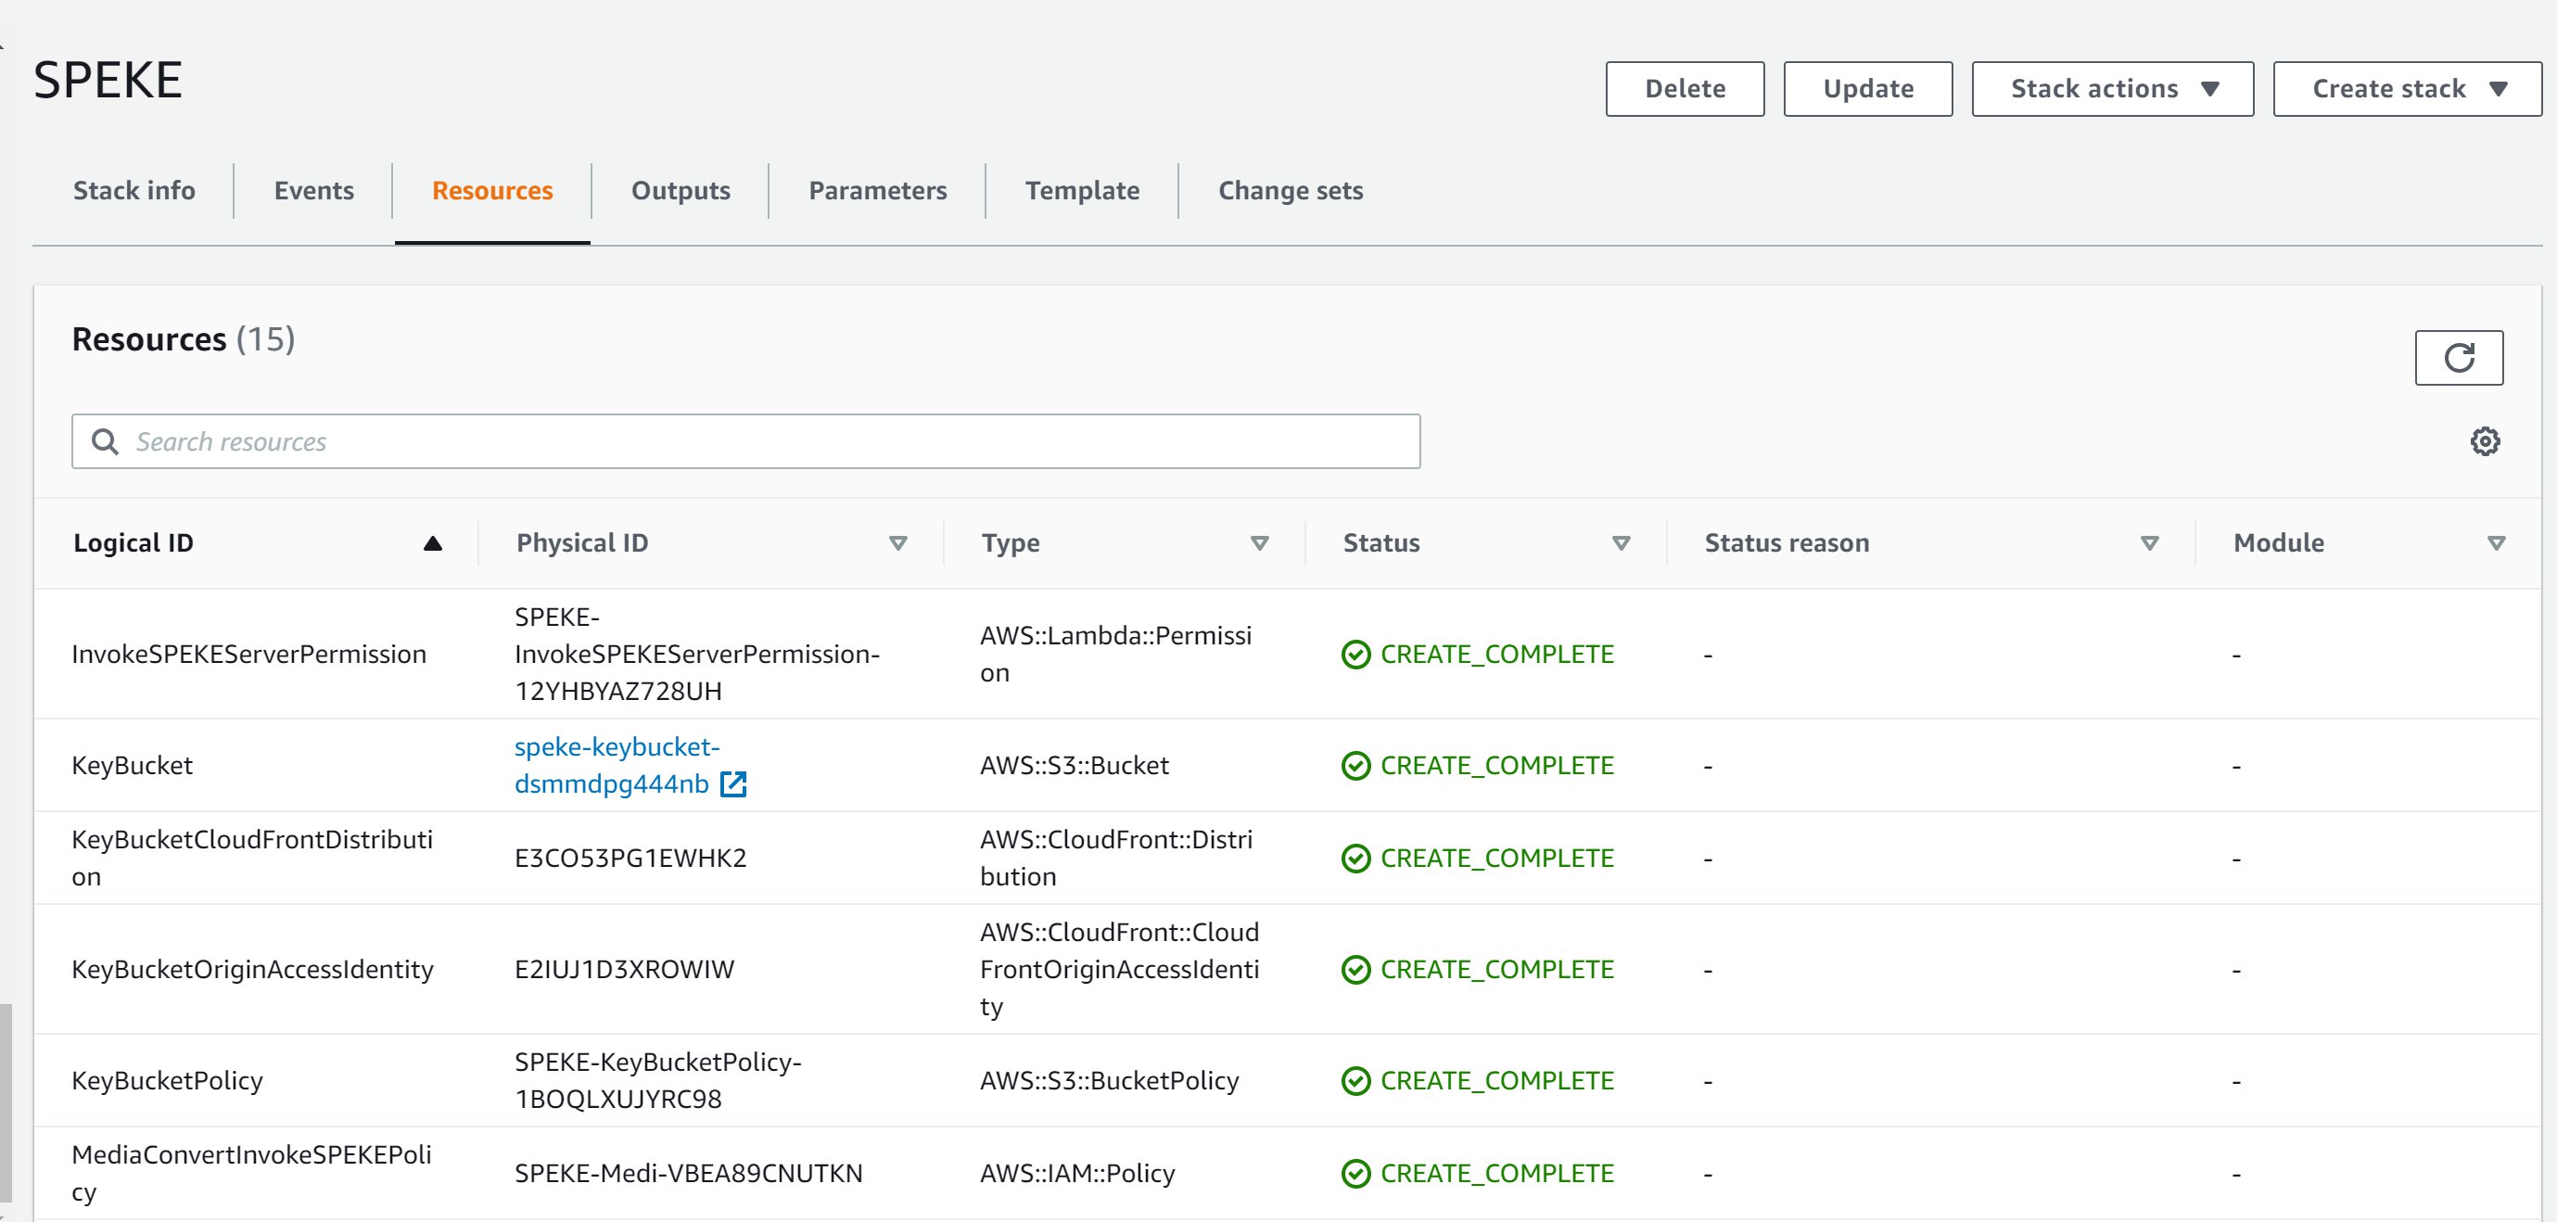This screenshot has width=2557, height=1222.
Task: Click AWS::S3::BucketPolicy type cell
Action: pos(1109,1080)
